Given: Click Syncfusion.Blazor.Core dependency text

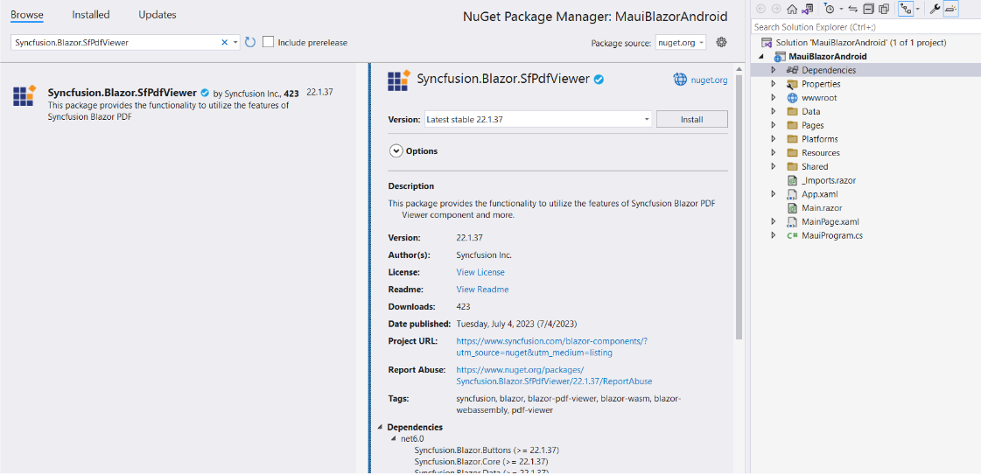Looking at the screenshot, I should pos(481,461).
